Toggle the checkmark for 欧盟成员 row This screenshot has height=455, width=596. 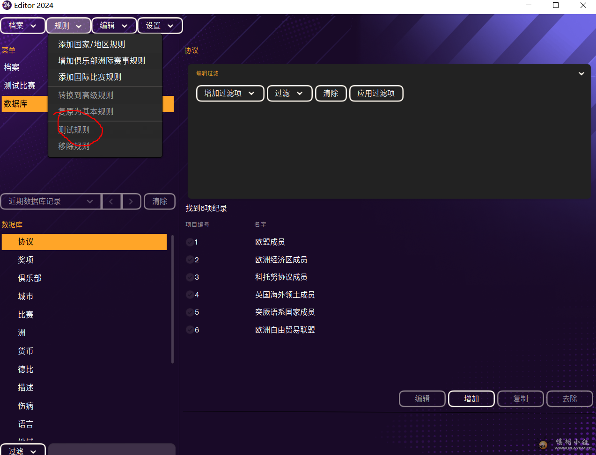[x=190, y=242]
